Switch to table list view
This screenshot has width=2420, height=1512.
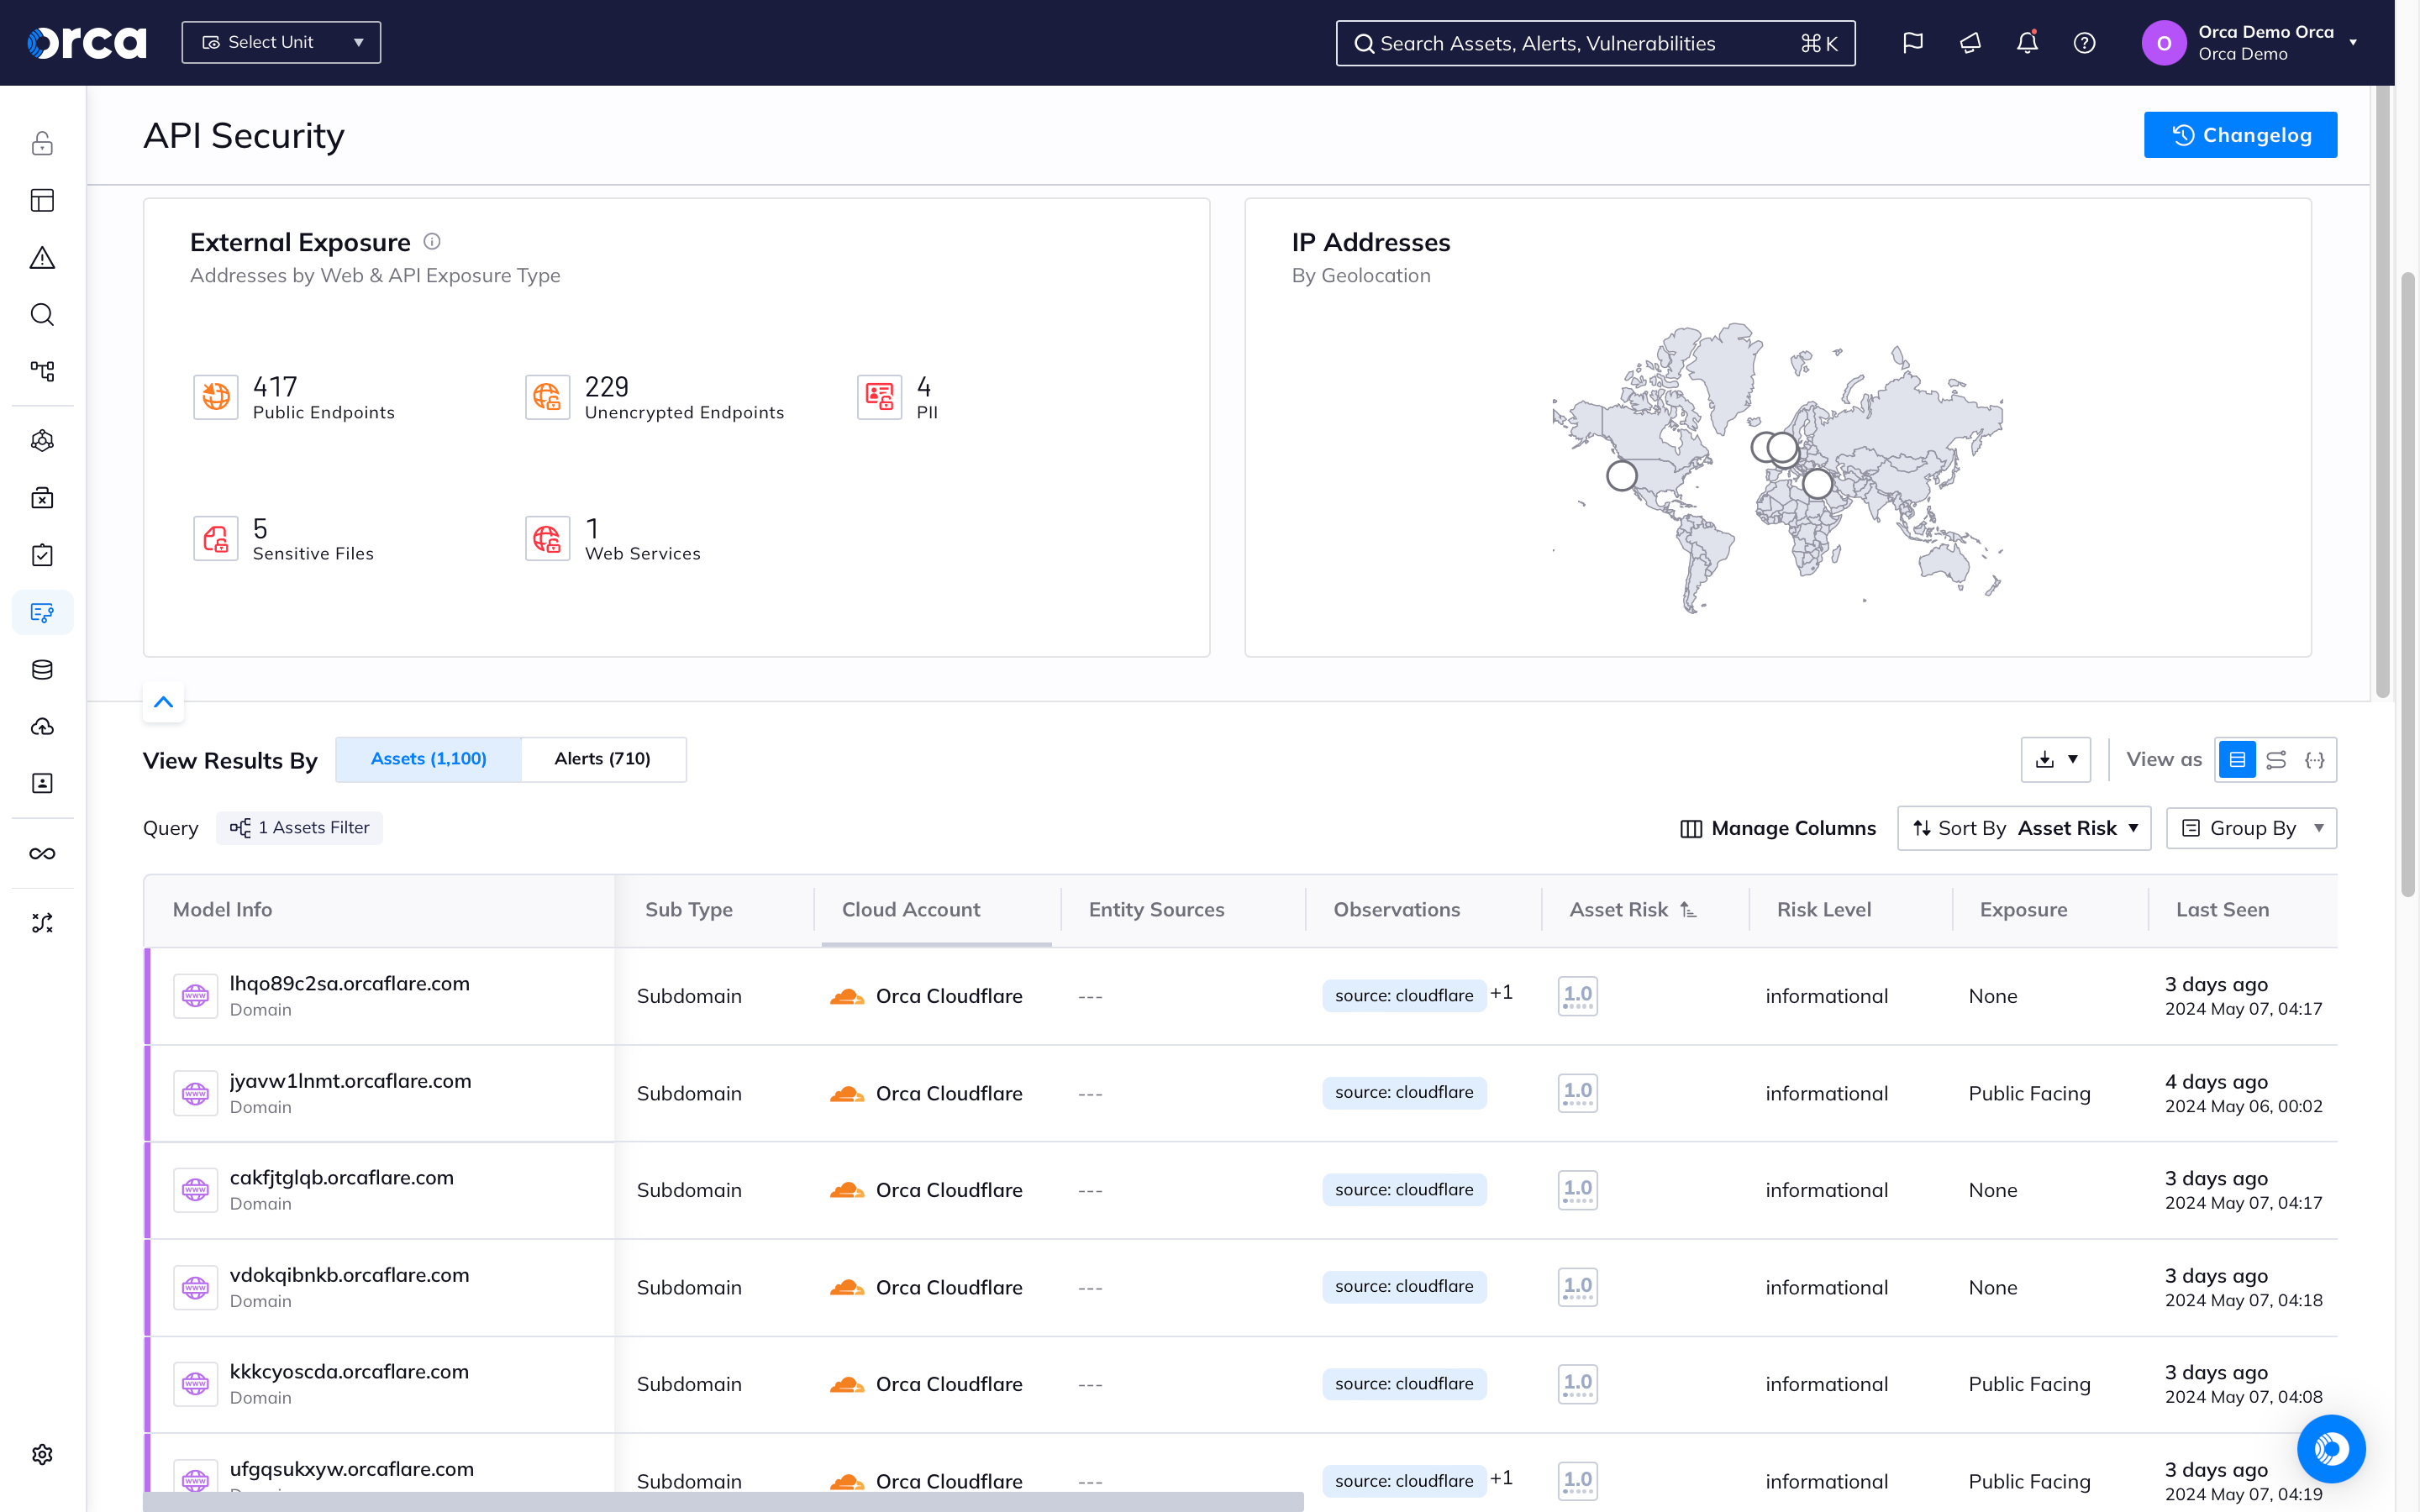(x=2237, y=760)
